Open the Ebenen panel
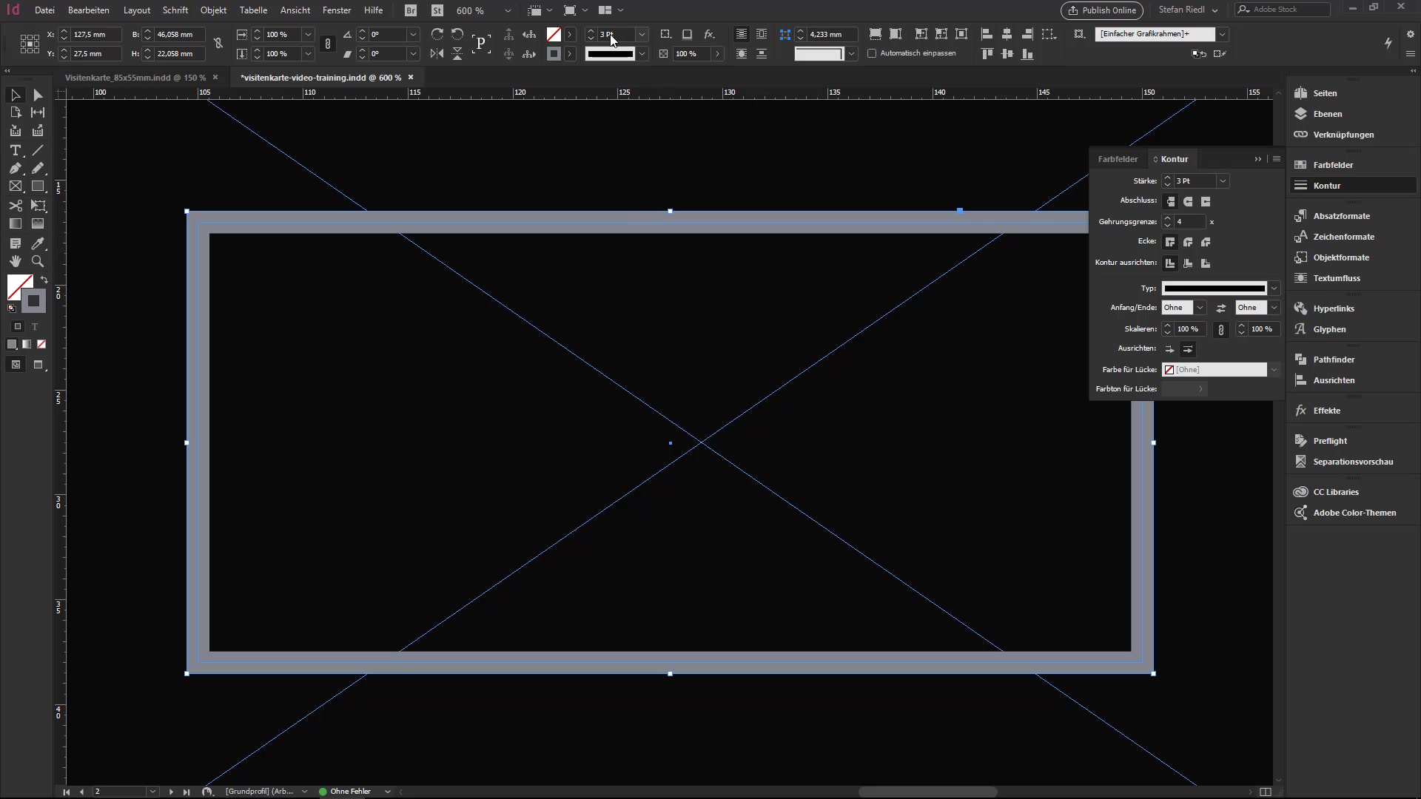Image resolution: width=1421 pixels, height=799 pixels. coord(1327,114)
